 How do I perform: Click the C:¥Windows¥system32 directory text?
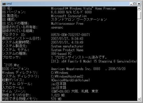click(x=67, y=76)
